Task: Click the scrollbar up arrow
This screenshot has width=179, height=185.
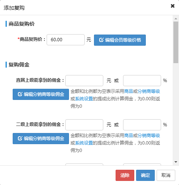Action: pyautogui.click(x=176, y=19)
